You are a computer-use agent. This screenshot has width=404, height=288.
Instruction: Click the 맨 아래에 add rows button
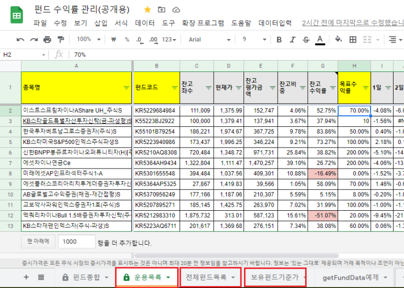click(x=38, y=241)
